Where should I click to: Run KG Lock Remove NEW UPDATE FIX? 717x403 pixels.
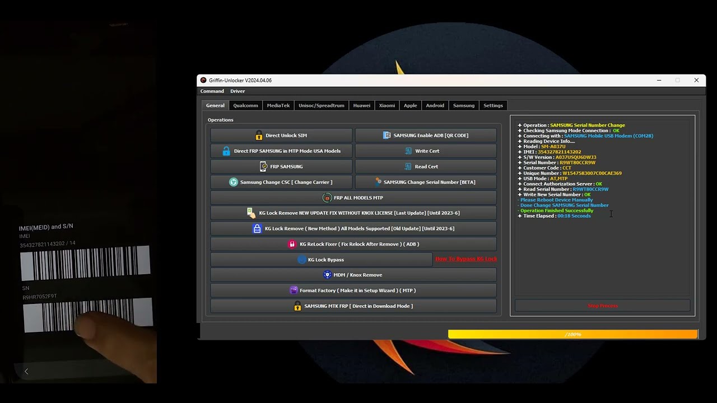353,213
